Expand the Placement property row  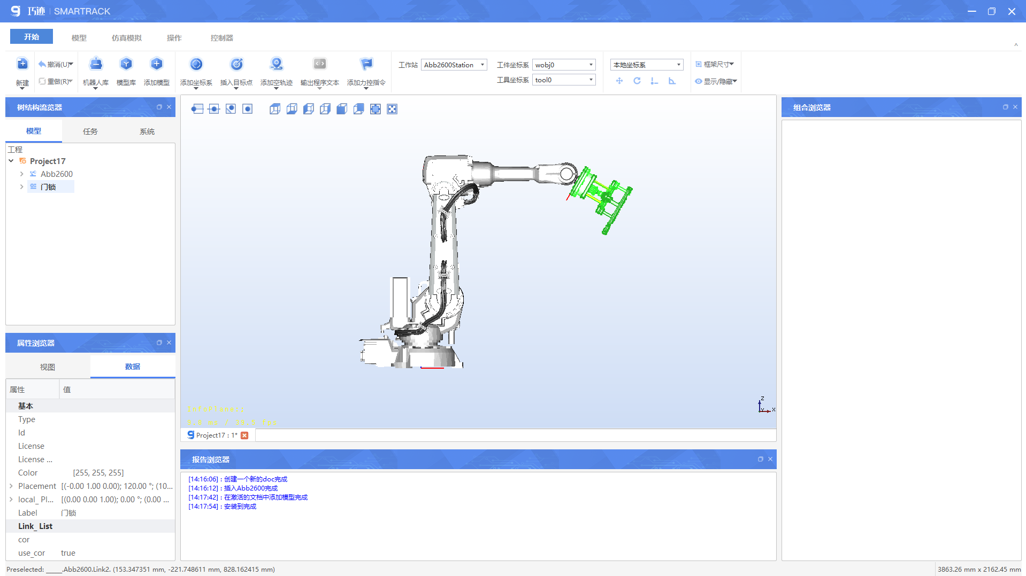tap(11, 486)
